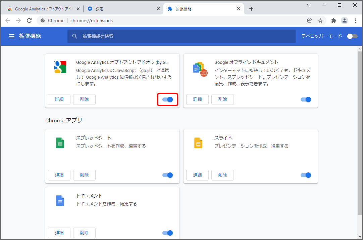The height and width of the screenshot is (240, 363).
Task: Click the Chrome site info icon in address bar
Action: click(x=43, y=21)
